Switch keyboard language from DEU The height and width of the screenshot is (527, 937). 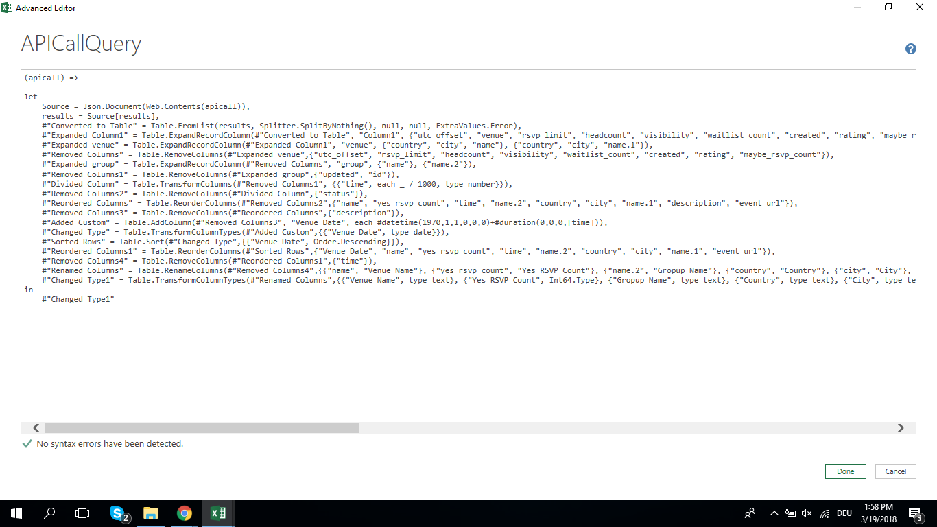pyautogui.click(x=843, y=513)
